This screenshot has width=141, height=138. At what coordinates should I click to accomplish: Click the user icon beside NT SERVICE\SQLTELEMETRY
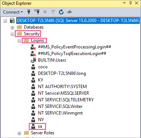pos(33,100)
